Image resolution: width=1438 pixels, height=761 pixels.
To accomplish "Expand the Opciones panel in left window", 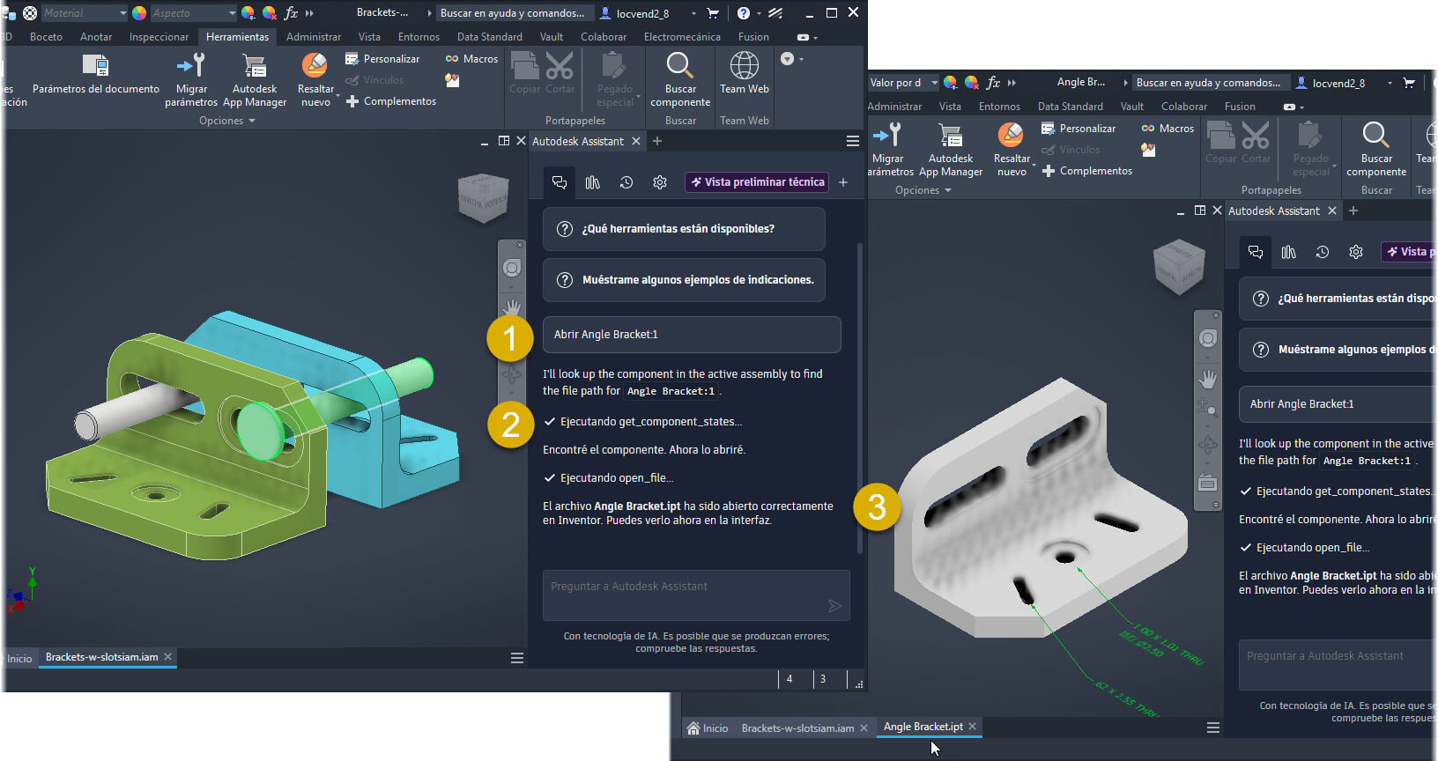I will (227, 121).
